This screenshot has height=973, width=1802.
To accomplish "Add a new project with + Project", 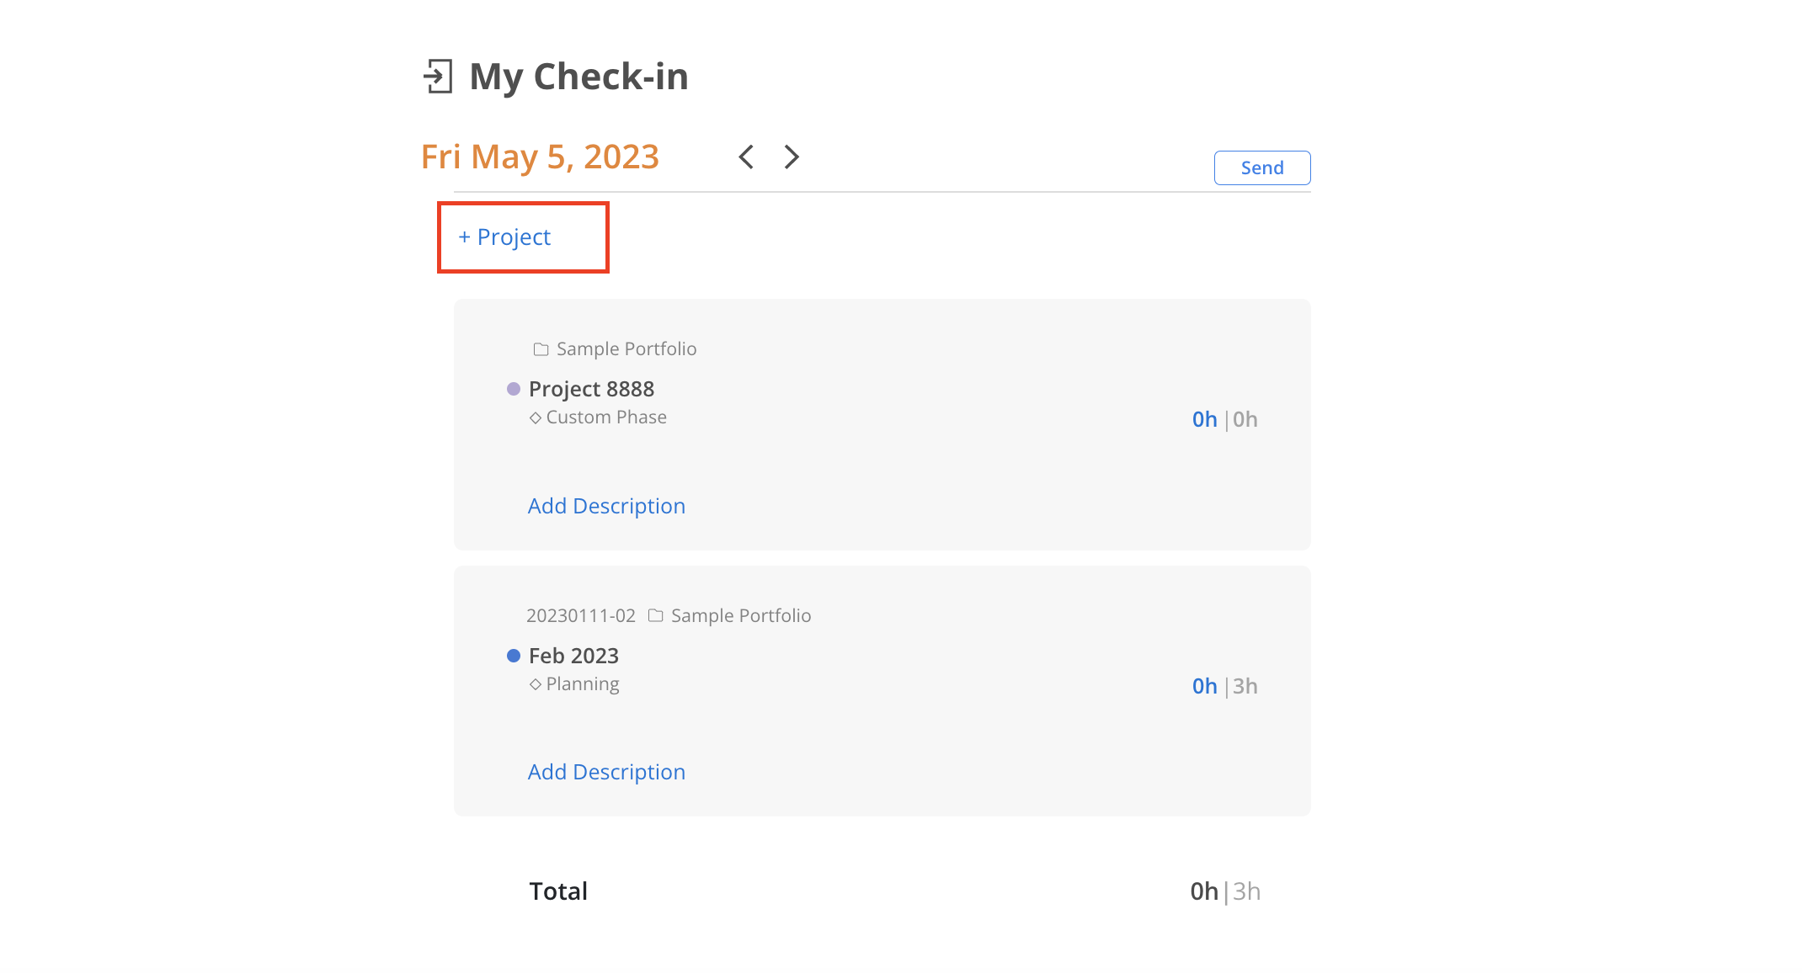I will (x=504, y=237).
